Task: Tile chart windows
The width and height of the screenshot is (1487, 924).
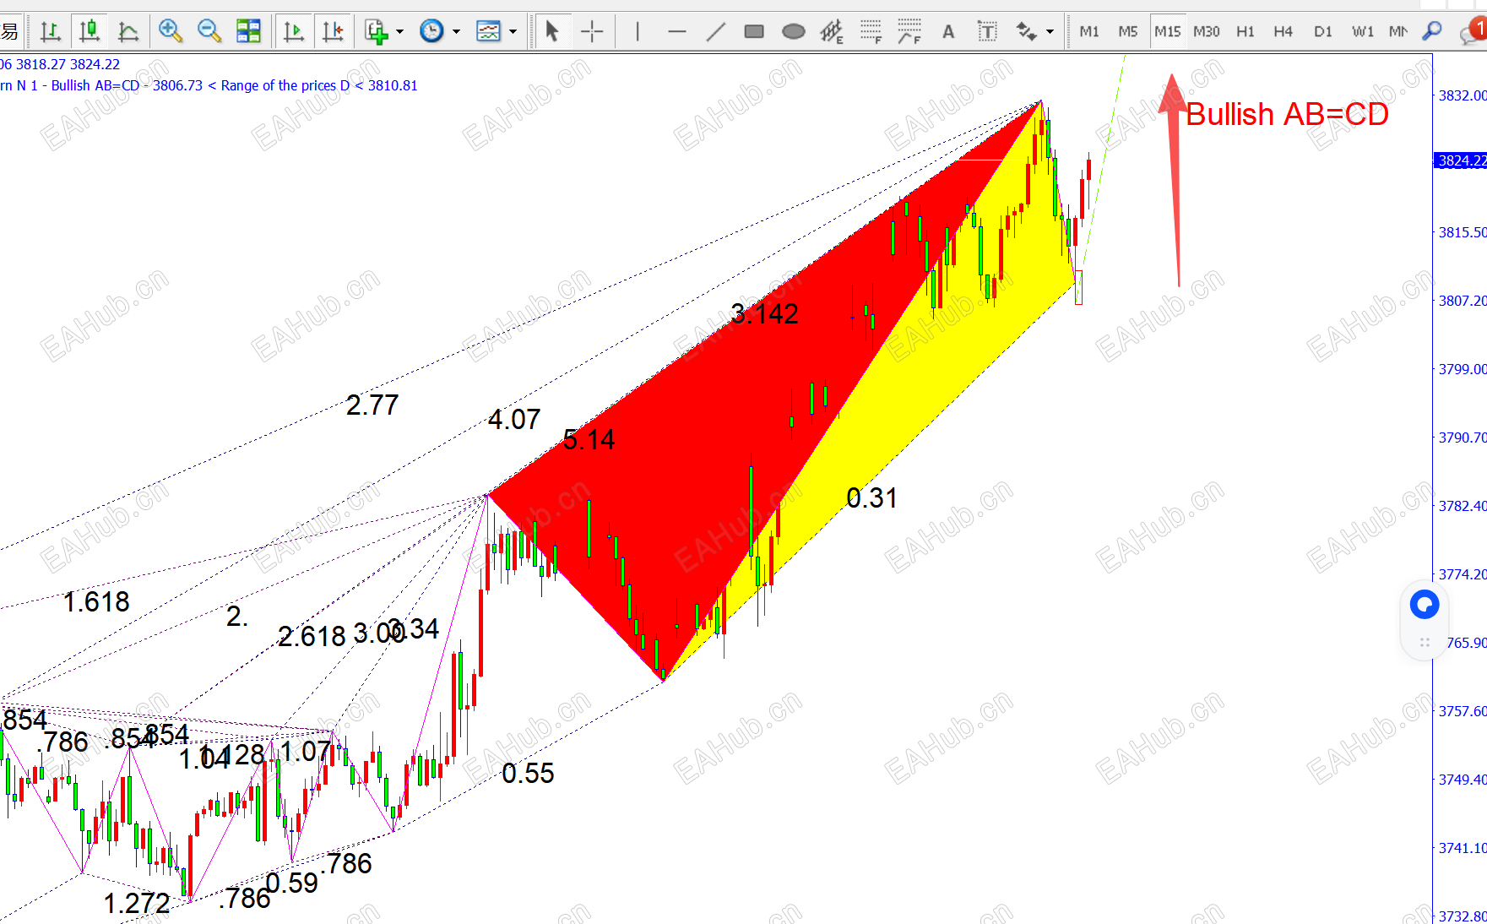Action: 248,32
